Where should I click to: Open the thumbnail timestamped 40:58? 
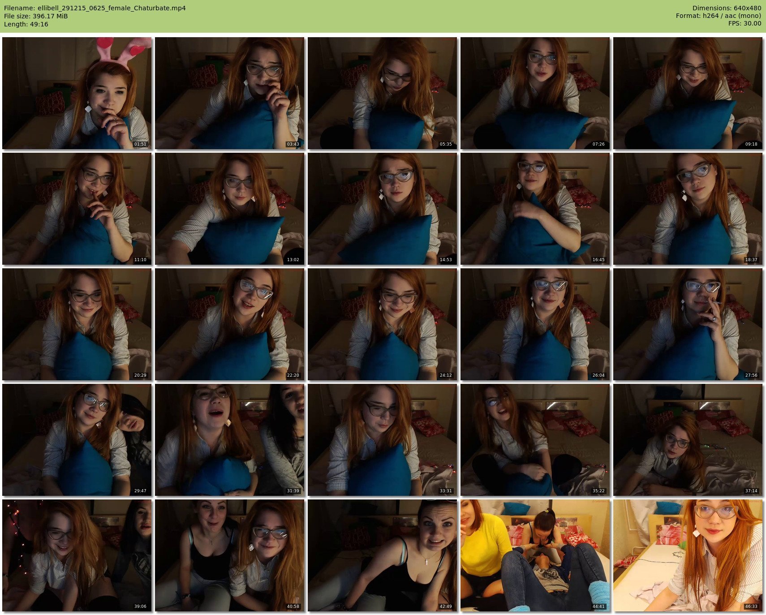click(230, 555)
